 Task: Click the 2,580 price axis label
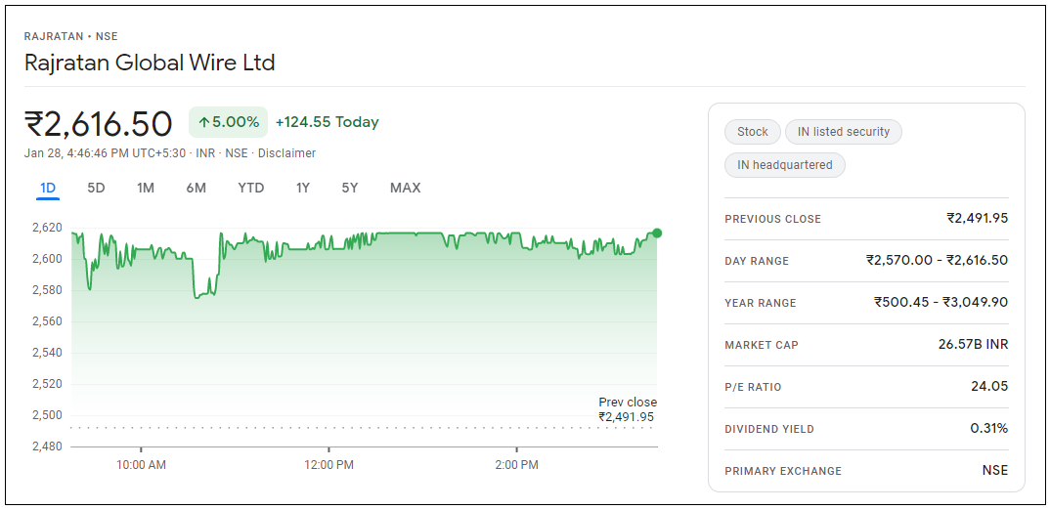click(x=47, y=290)
